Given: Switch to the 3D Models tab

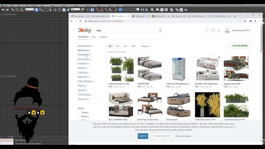Looking at the screenshot, I should 83,37.
